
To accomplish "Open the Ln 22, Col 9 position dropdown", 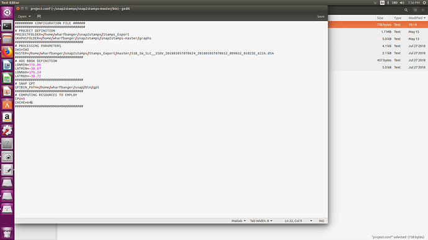I will pos(298,221).
